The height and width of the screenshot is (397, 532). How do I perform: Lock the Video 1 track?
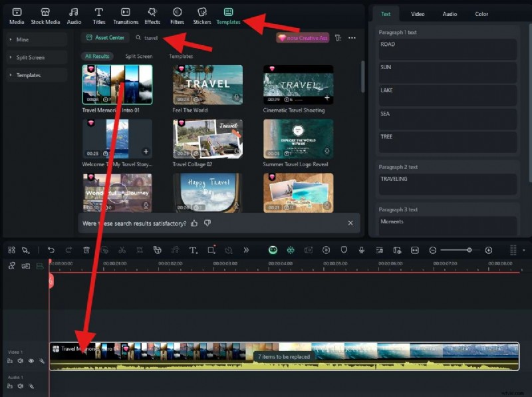10,361
